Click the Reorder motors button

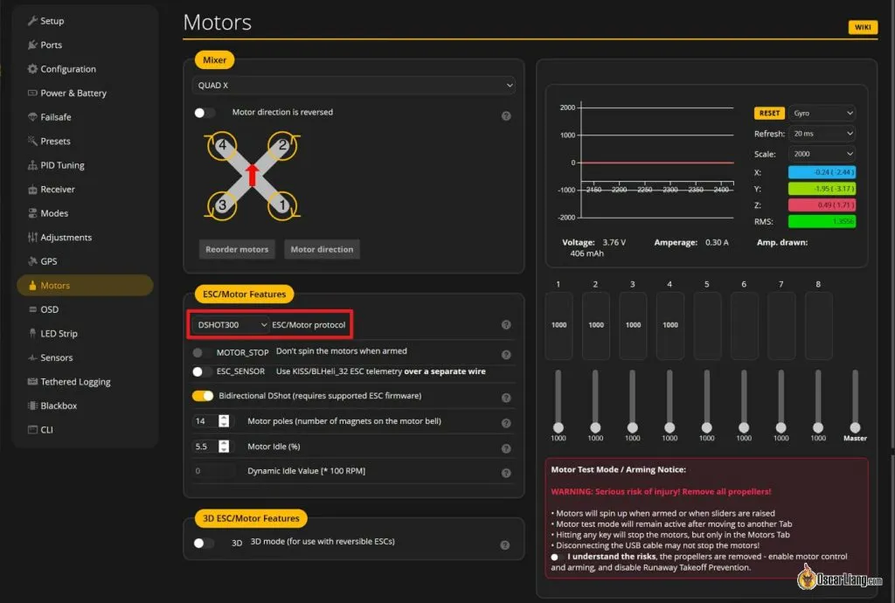click(x=237, y=250)
